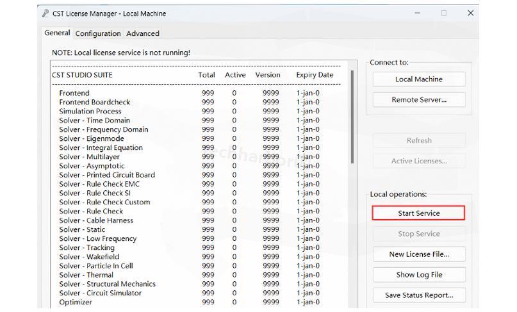Save Status Report via its button
The height and width of the screenshot is (312, 517).
[418, 295]
